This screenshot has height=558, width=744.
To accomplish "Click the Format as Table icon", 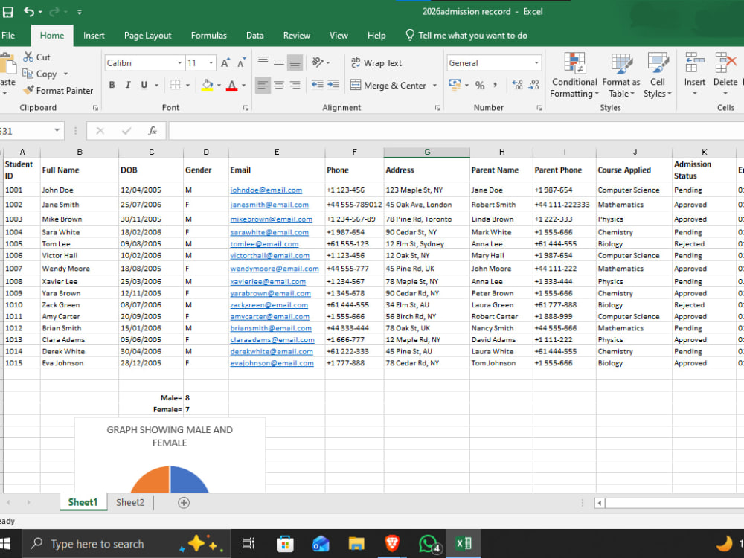I will [x=621, y=63].
